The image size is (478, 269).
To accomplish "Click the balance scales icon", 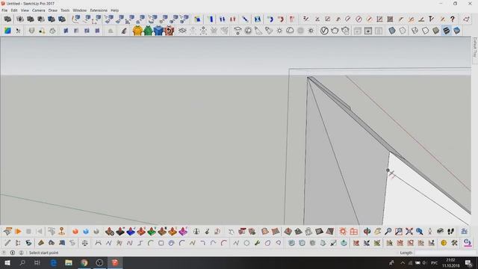I will [x=84, y=243].
